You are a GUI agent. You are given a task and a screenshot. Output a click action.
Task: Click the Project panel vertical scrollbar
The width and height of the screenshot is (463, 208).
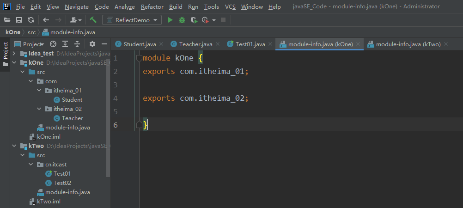click(109, 118)
